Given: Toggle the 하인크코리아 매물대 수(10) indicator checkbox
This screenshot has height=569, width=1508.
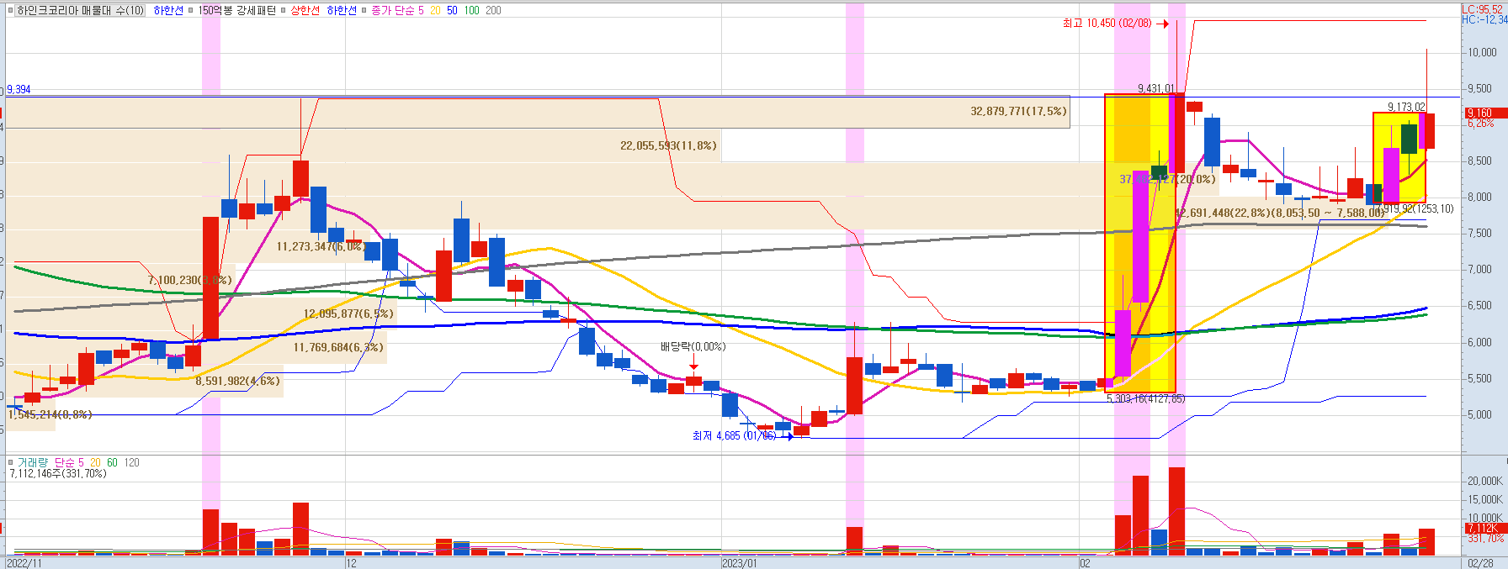Looking at the screenshot, I should click(11, 11).
